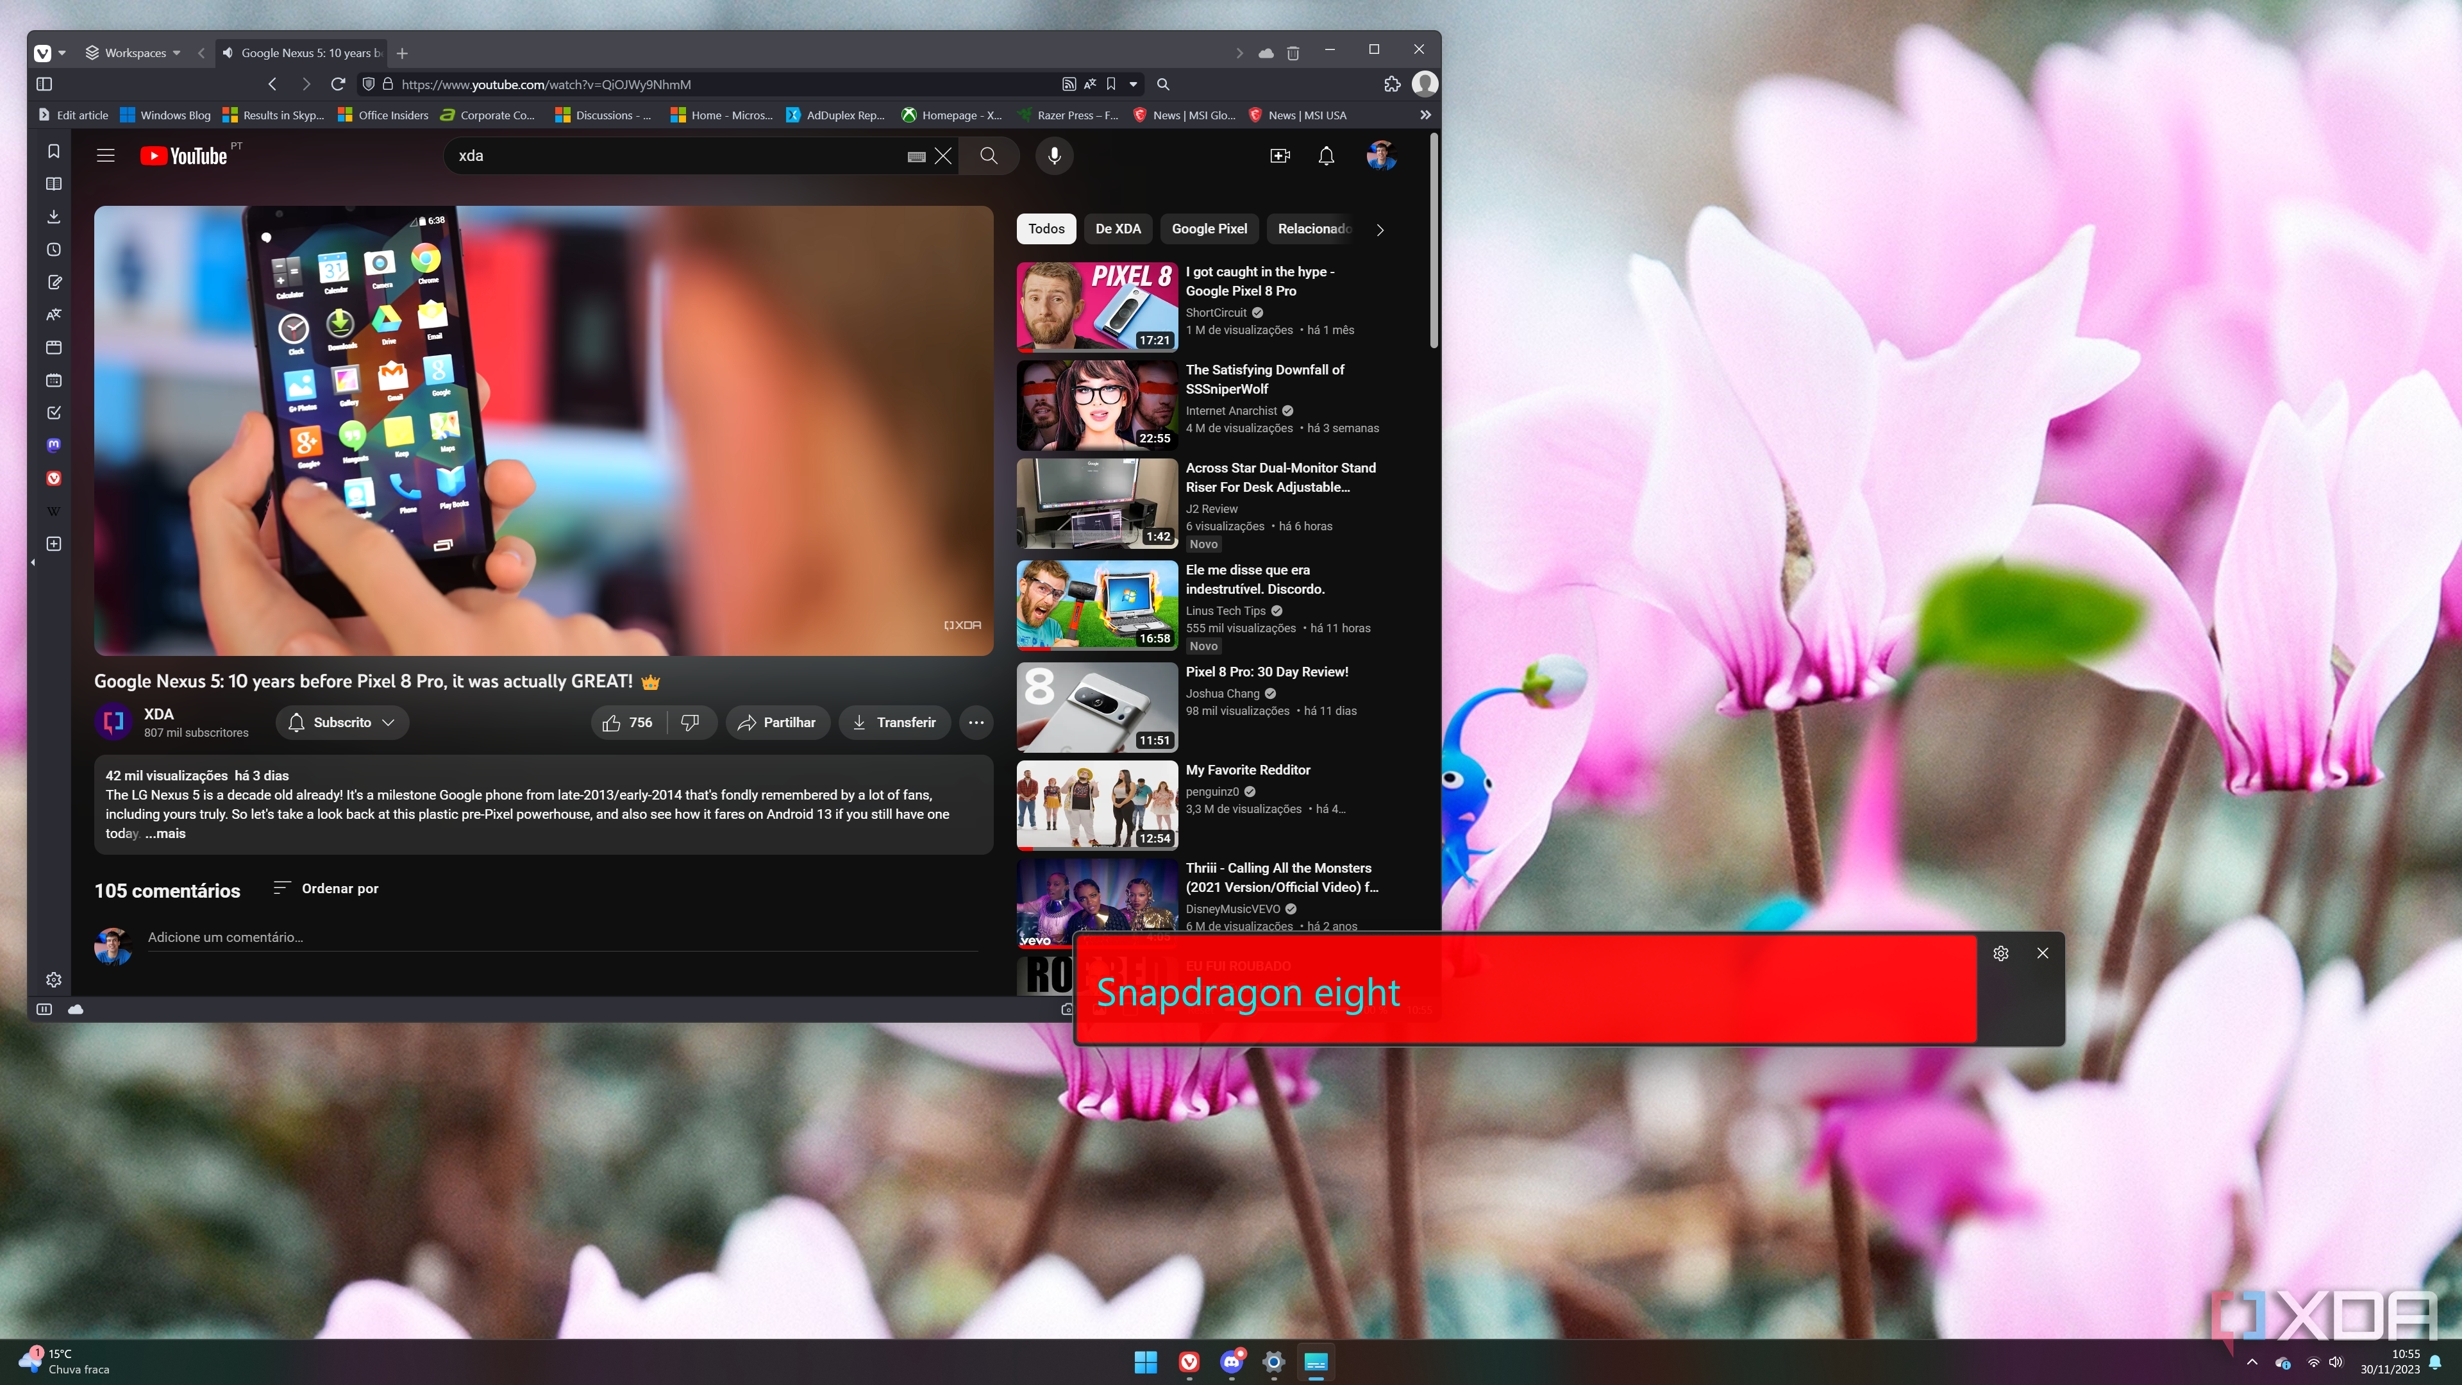Open the Pixel 8 Pro 30 Day Review thumbnail
Viewport: 2462px width, 1385px height.
coord(1096,707)
